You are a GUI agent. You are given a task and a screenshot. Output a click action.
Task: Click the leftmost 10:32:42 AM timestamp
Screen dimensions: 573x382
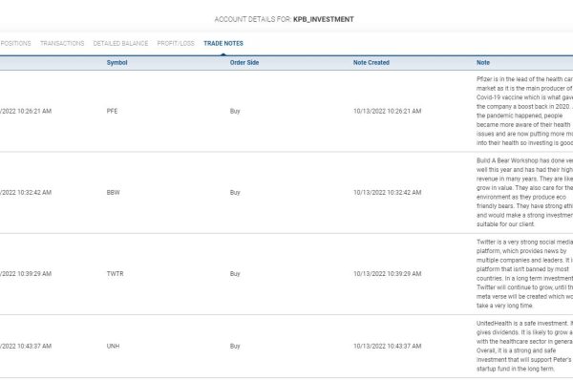point(26,193)
